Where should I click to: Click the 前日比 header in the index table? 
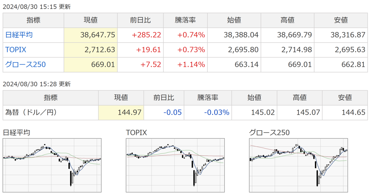(141, 20)
